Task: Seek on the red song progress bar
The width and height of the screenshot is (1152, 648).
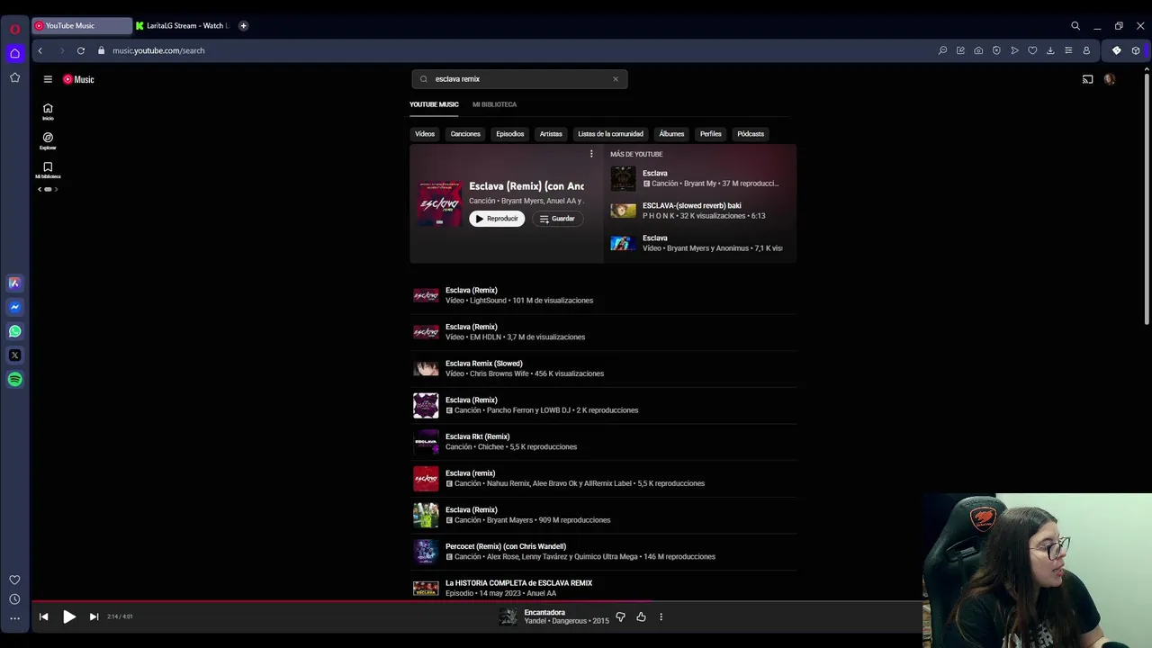Action: (x=477, y=602)
